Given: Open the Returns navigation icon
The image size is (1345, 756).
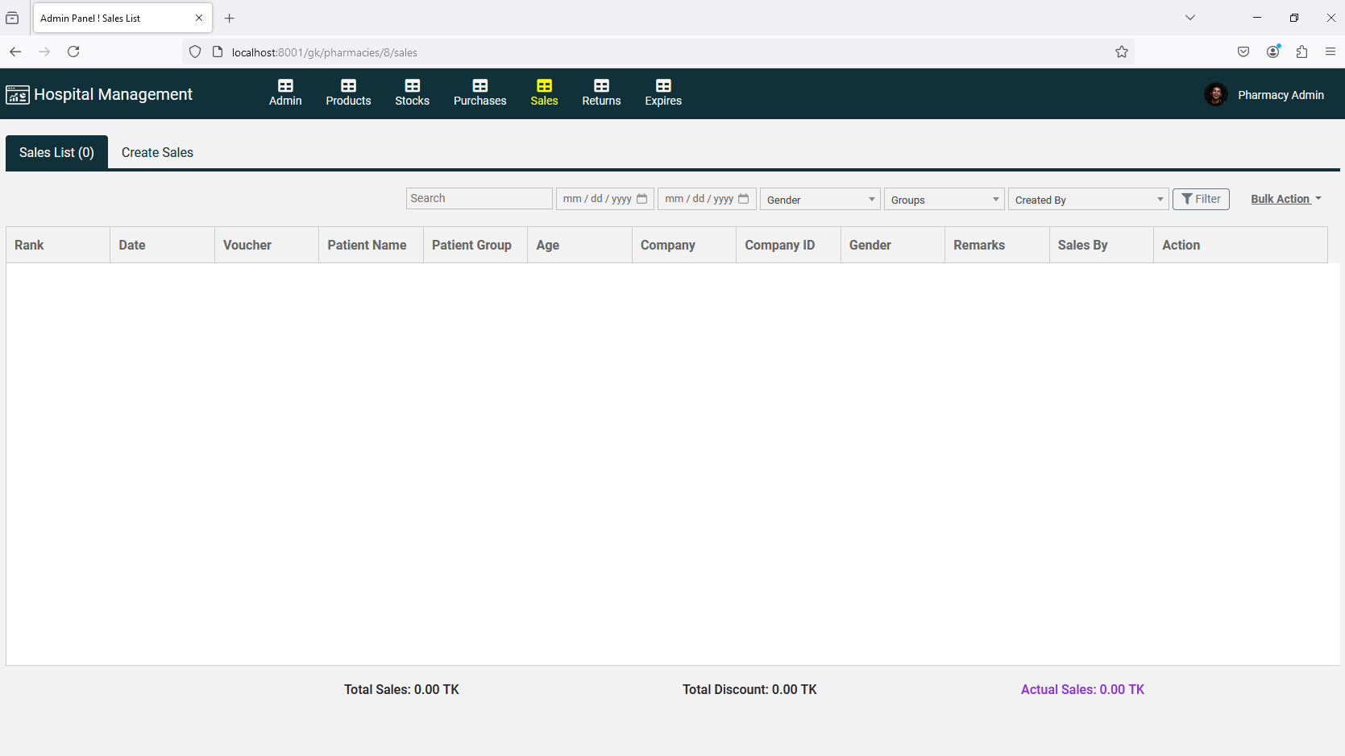Looking at the screenshot, I should (601, 85).
